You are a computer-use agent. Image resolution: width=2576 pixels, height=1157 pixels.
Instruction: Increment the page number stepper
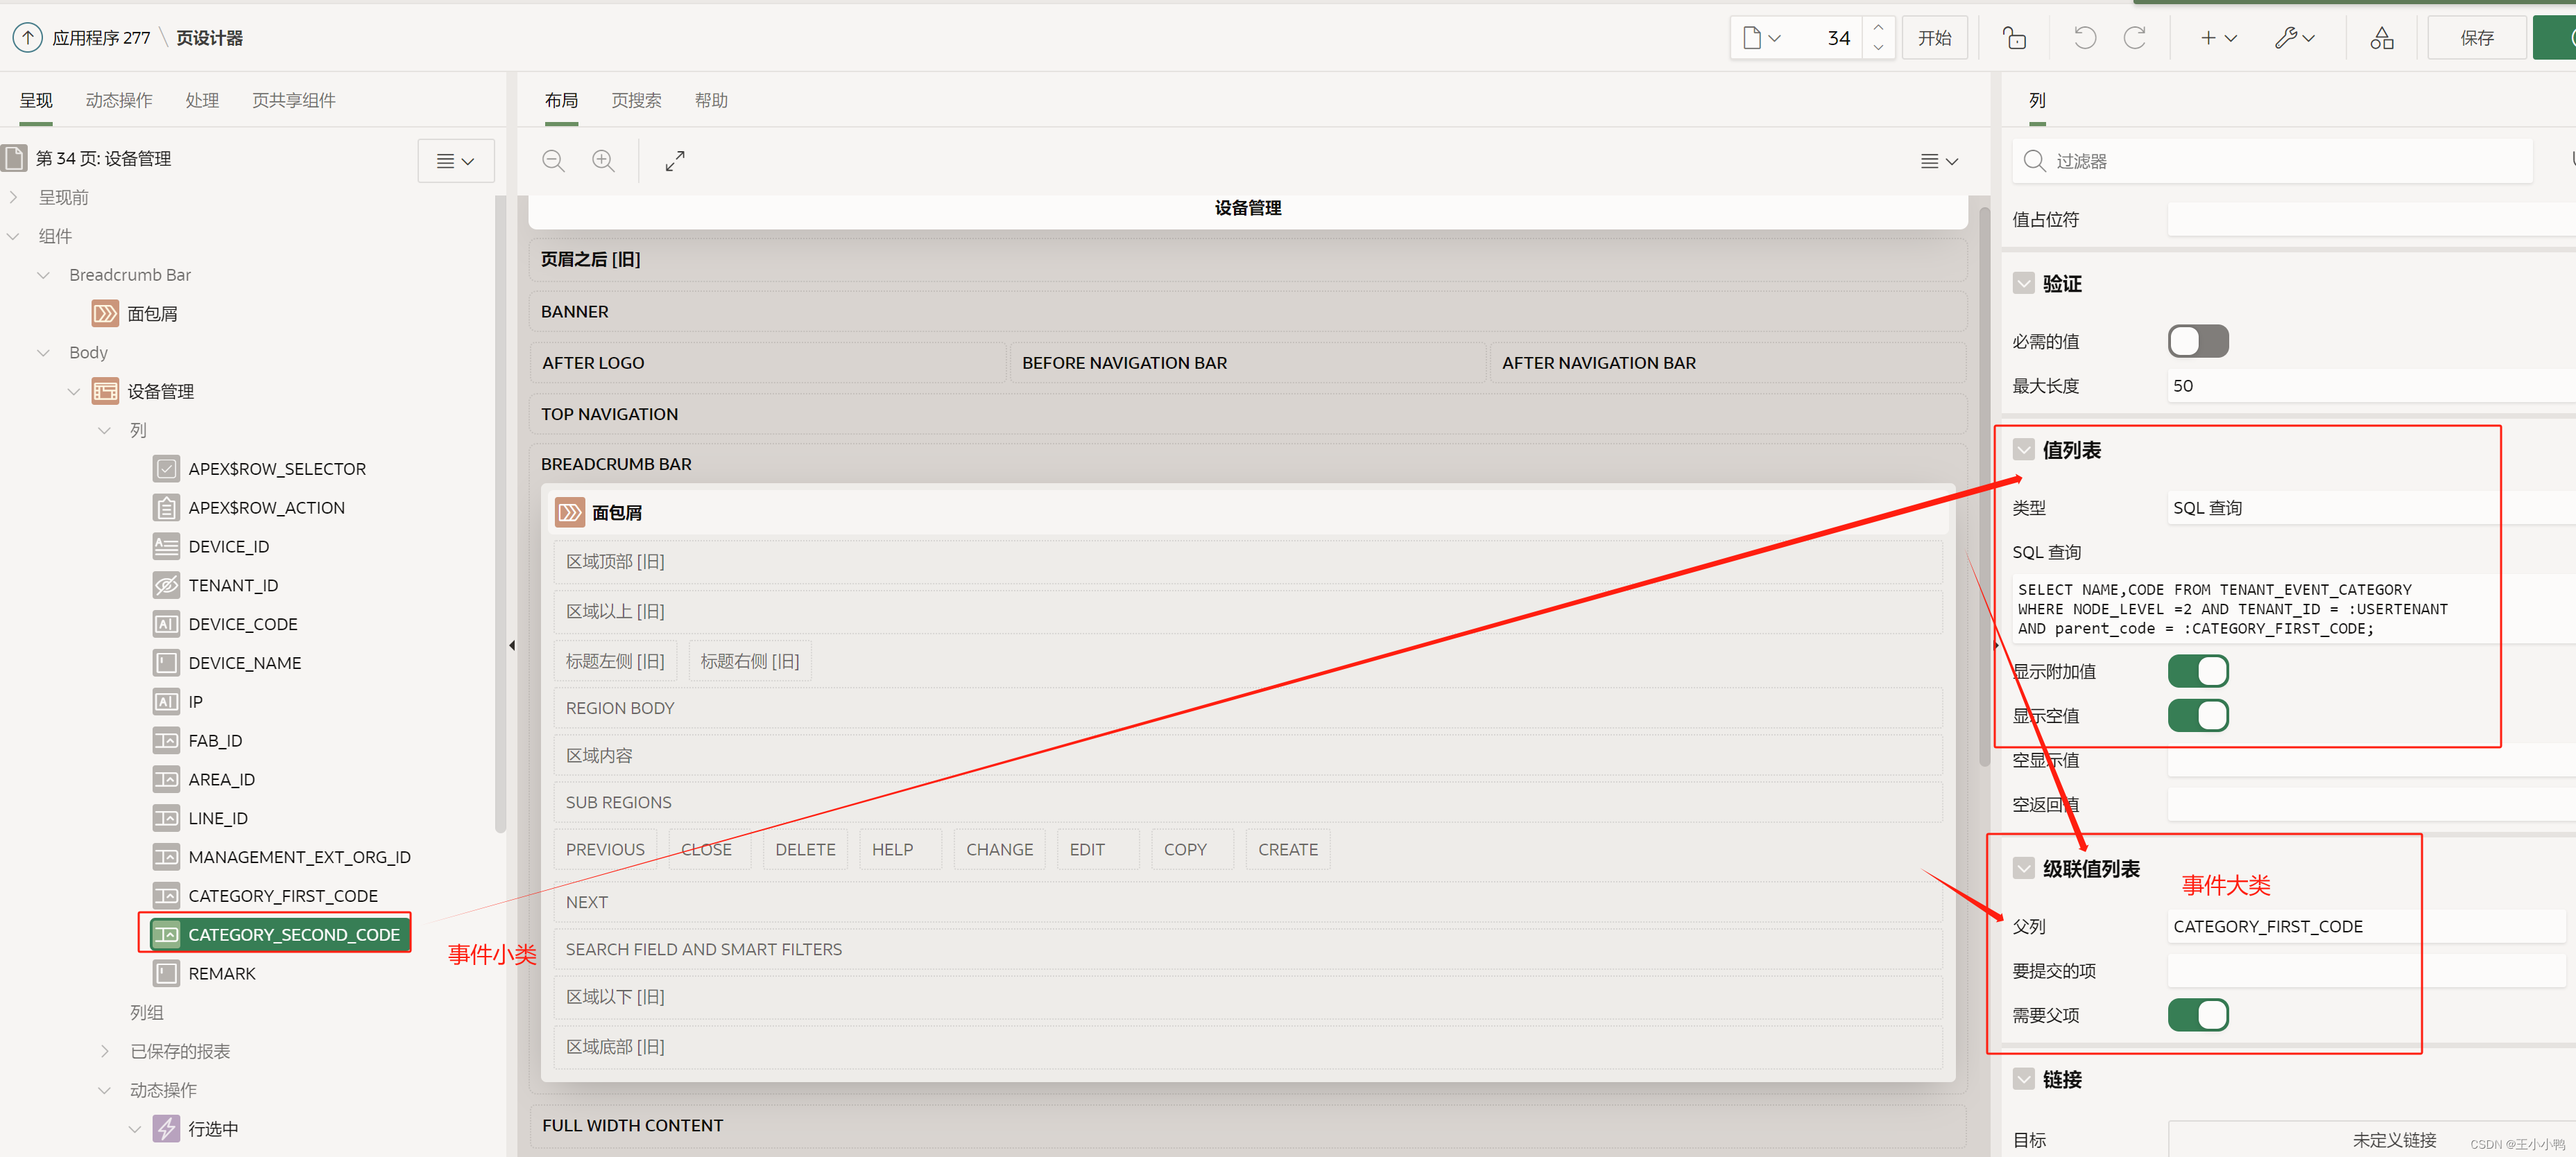(x=1878, y=28)
